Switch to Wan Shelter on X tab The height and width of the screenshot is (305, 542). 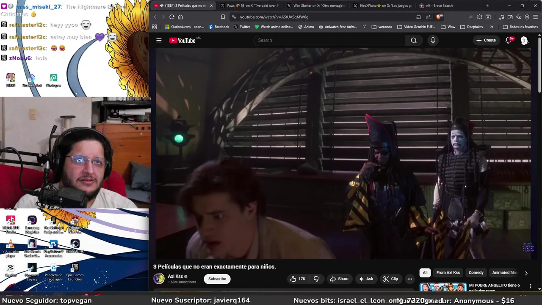315,6
